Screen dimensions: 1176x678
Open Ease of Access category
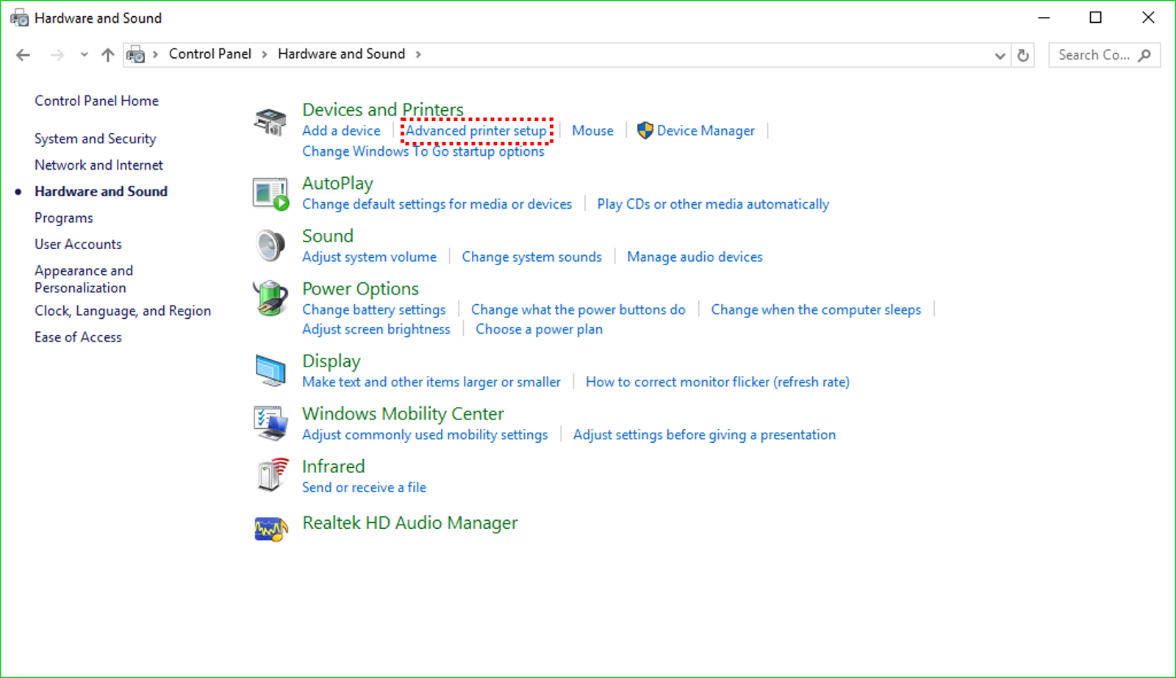(78, 337)
